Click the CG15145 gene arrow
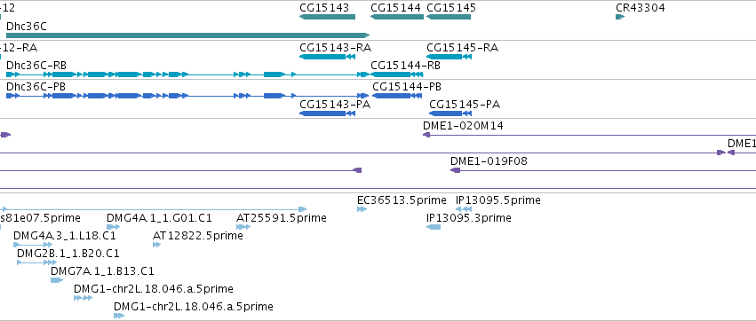The image size is (756, 321). pos(449,17)
